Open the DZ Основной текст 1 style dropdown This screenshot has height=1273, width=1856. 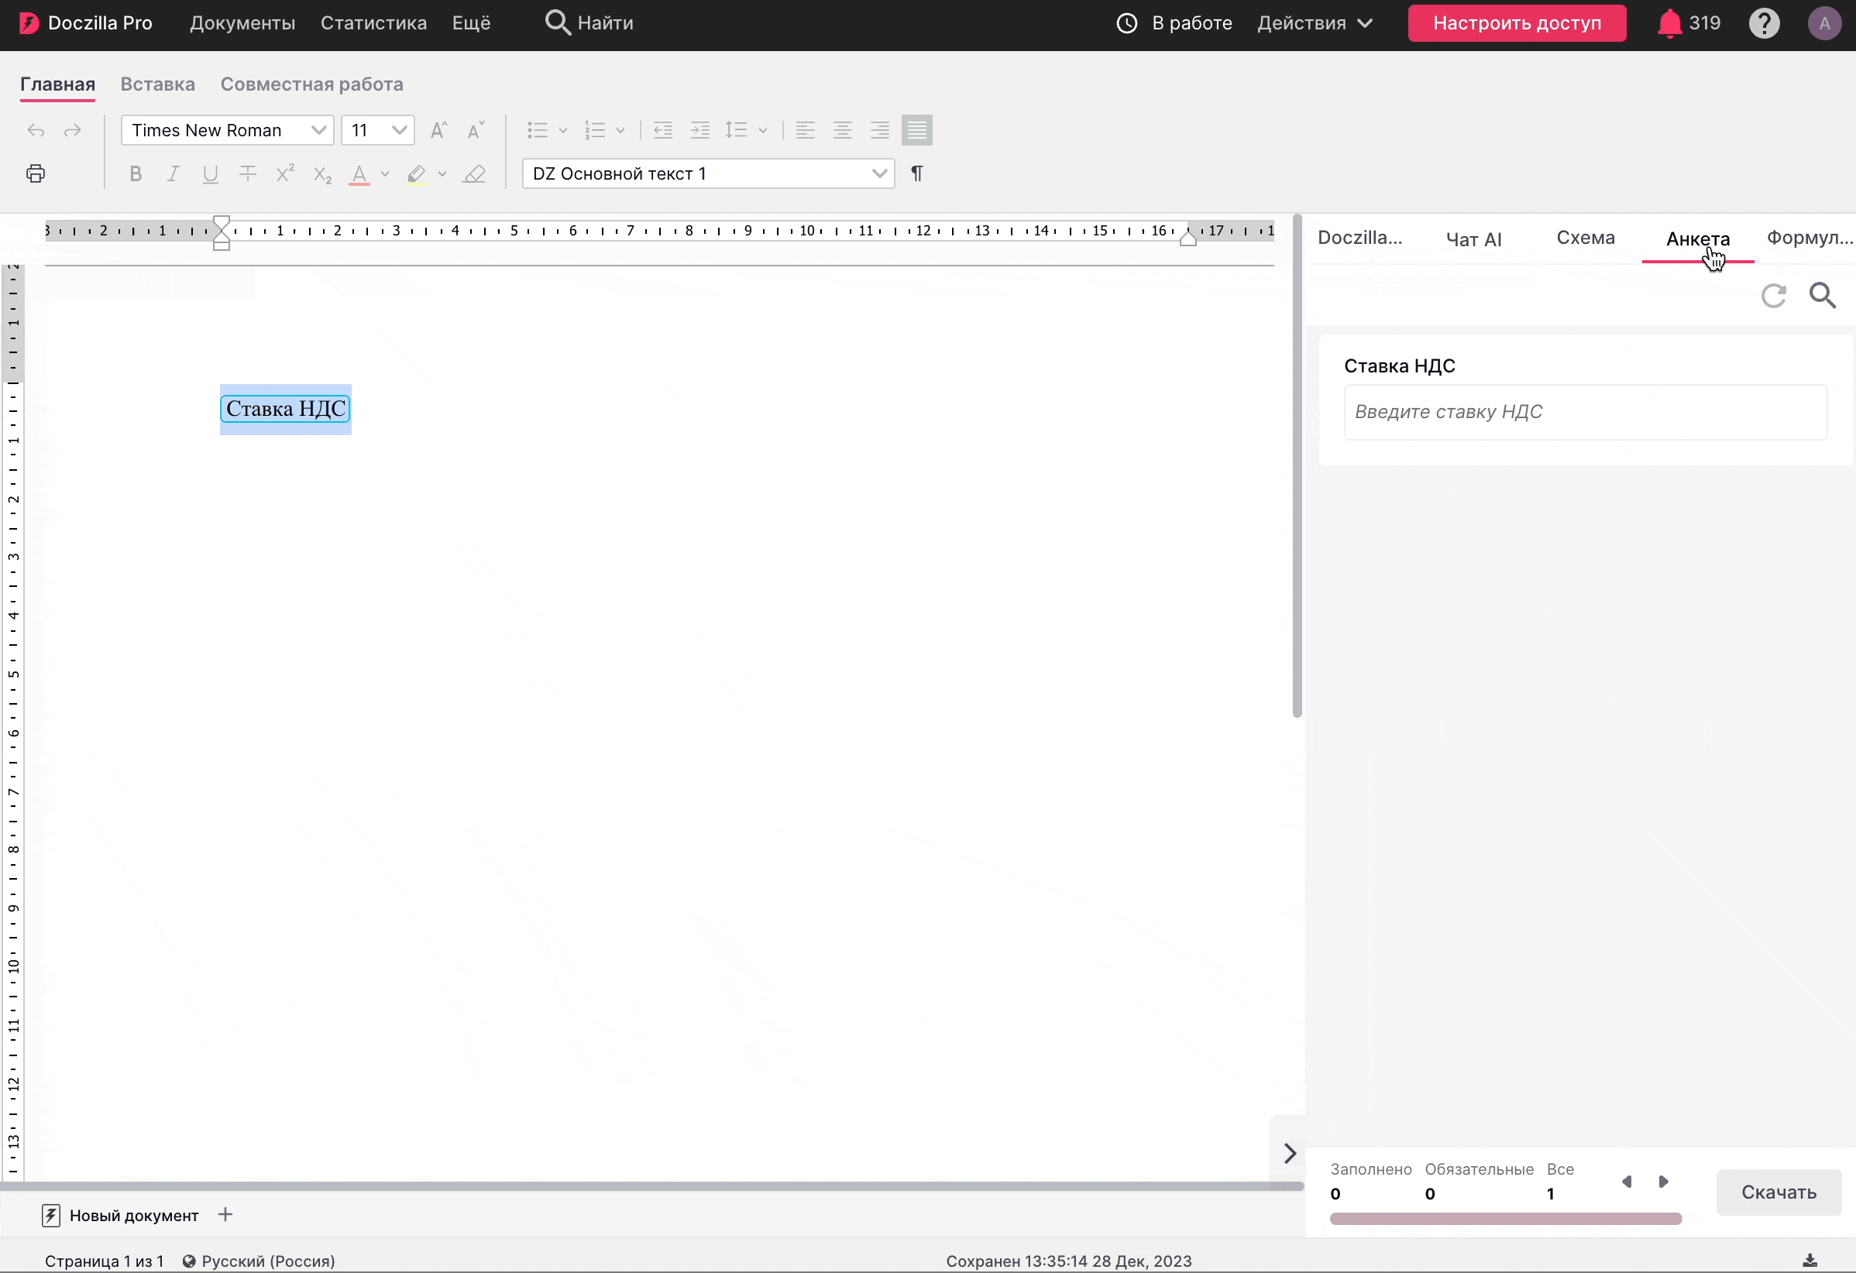[708, 173]
